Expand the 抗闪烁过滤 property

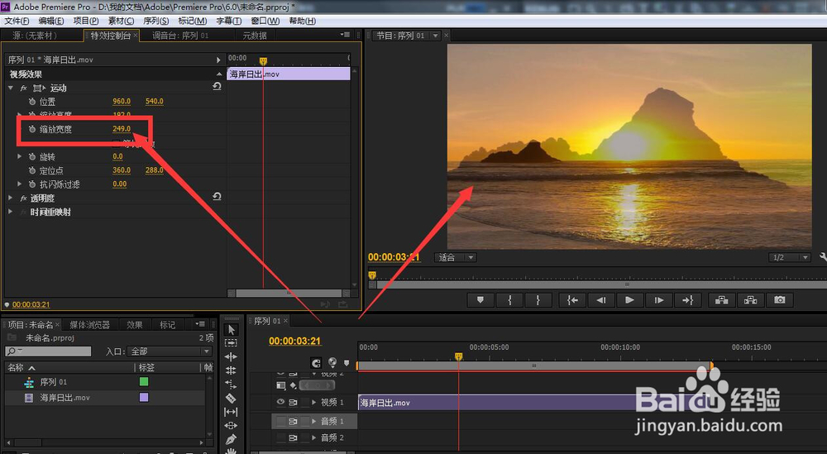tap(20, 184)
